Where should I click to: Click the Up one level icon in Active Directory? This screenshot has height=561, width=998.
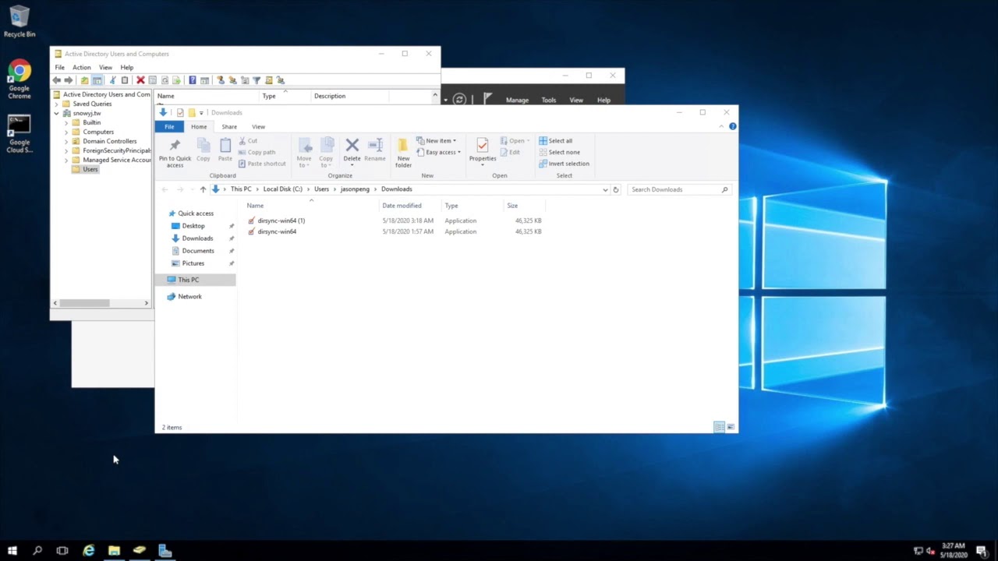pos(84,80)
